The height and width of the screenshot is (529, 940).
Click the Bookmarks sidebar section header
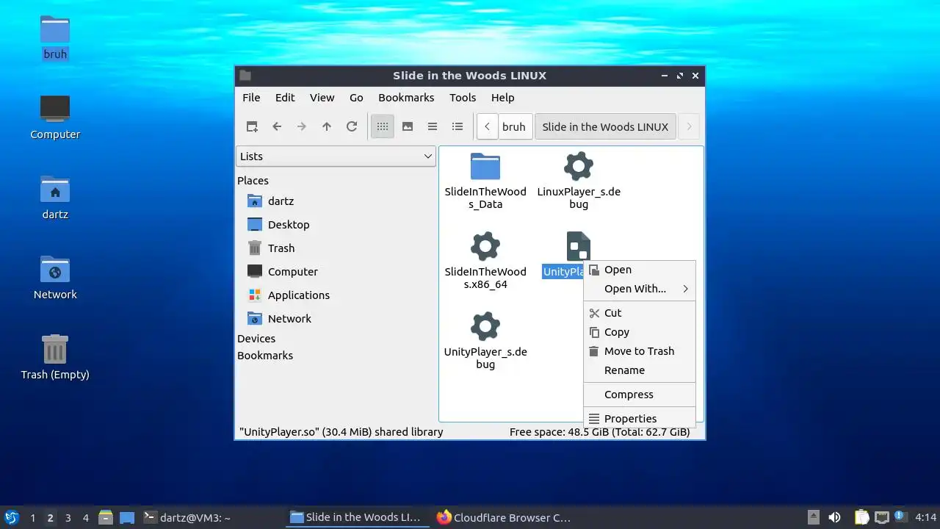point(265,355)
